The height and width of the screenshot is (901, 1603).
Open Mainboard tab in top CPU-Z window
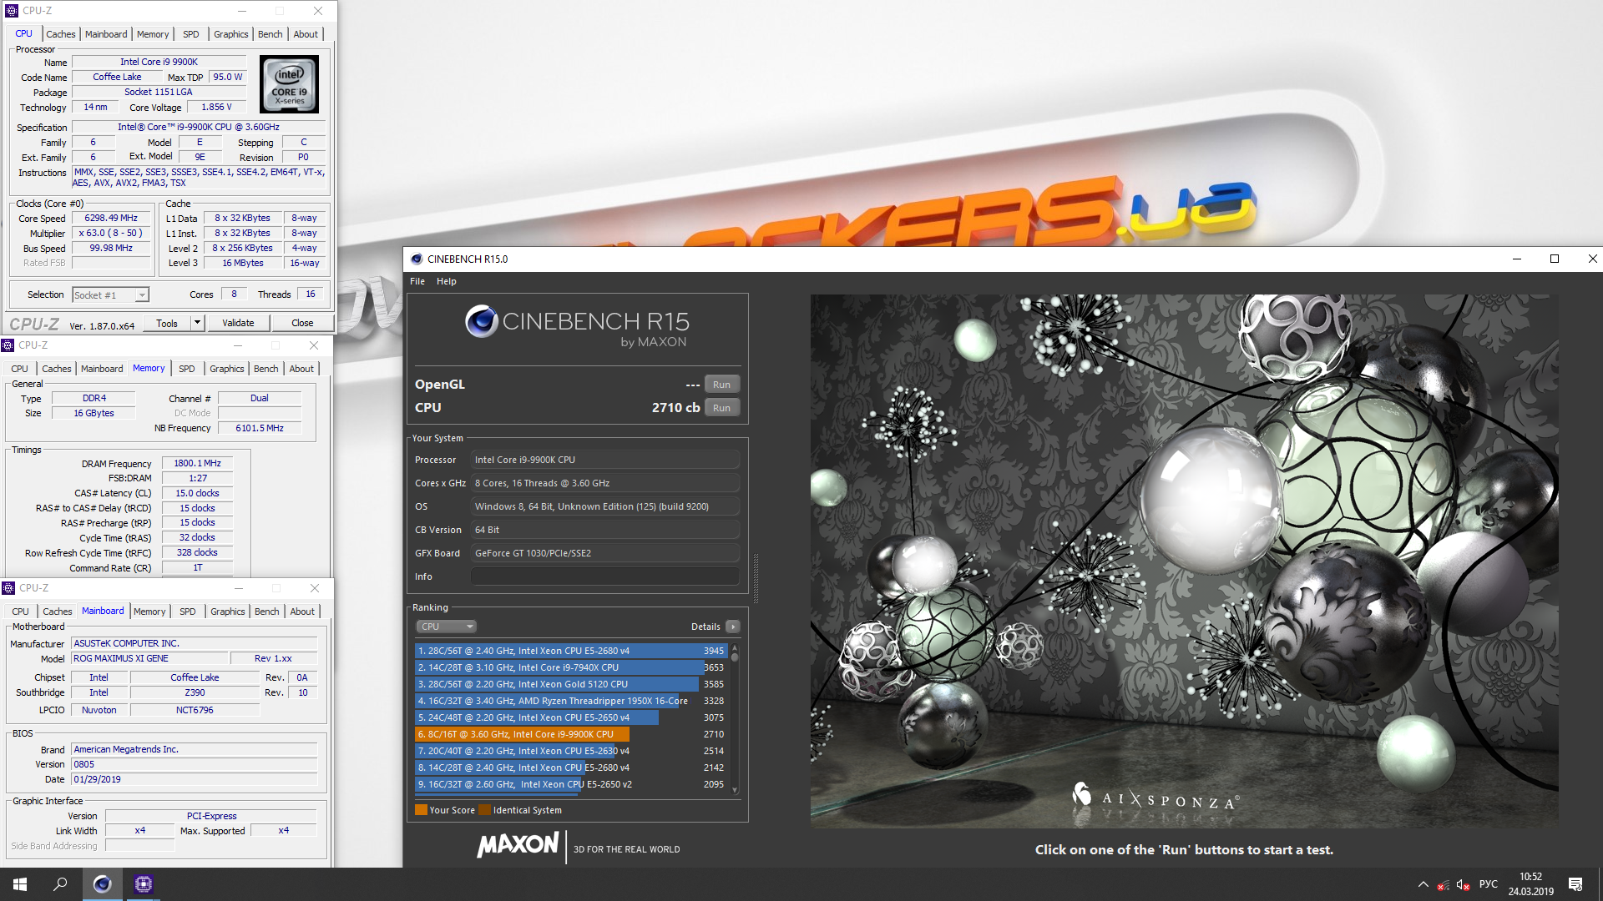click(x=106, y=34)
